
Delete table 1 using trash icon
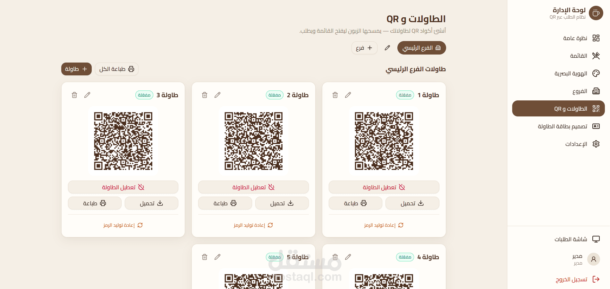pos(335,95)
